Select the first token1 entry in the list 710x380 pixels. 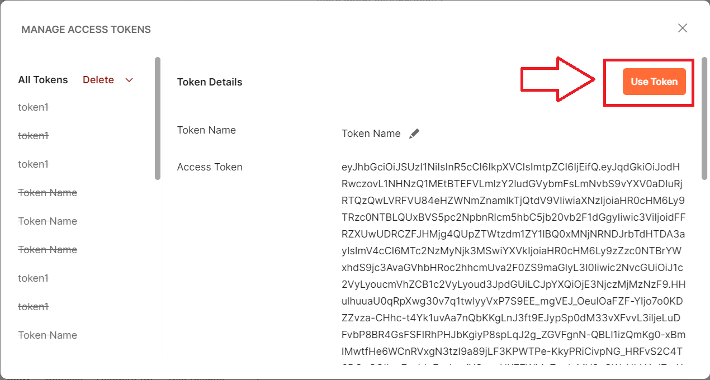[34, 107]
